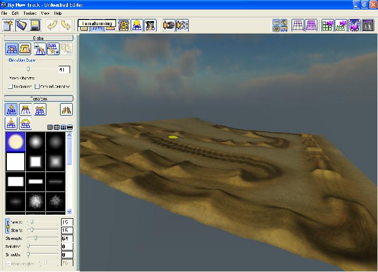The width and height of the screenshot is (378, 272).
Task: Collapse the Global panel header
Action: coord(39,38)
